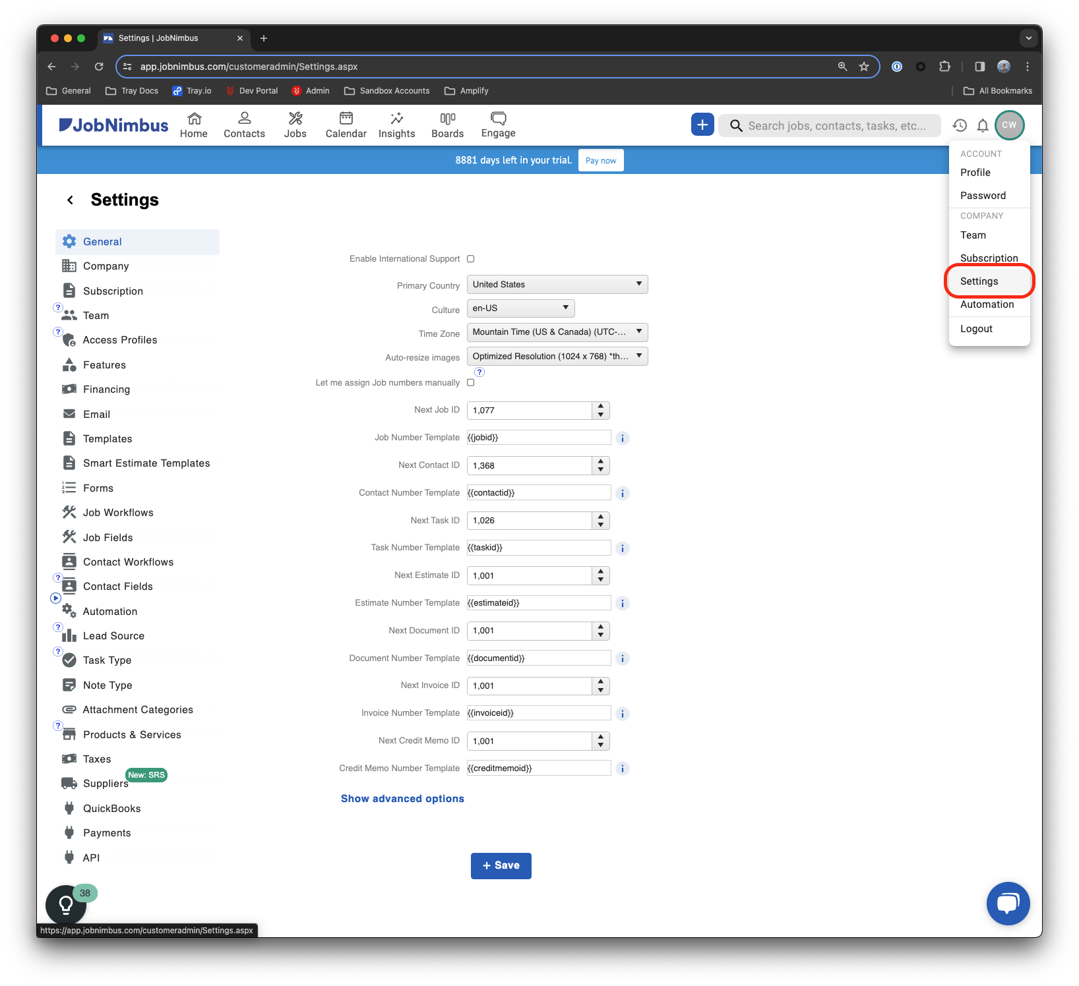Click info icon for Task Number Template
Screen dimensions: 1079x986
pos(622,548)
